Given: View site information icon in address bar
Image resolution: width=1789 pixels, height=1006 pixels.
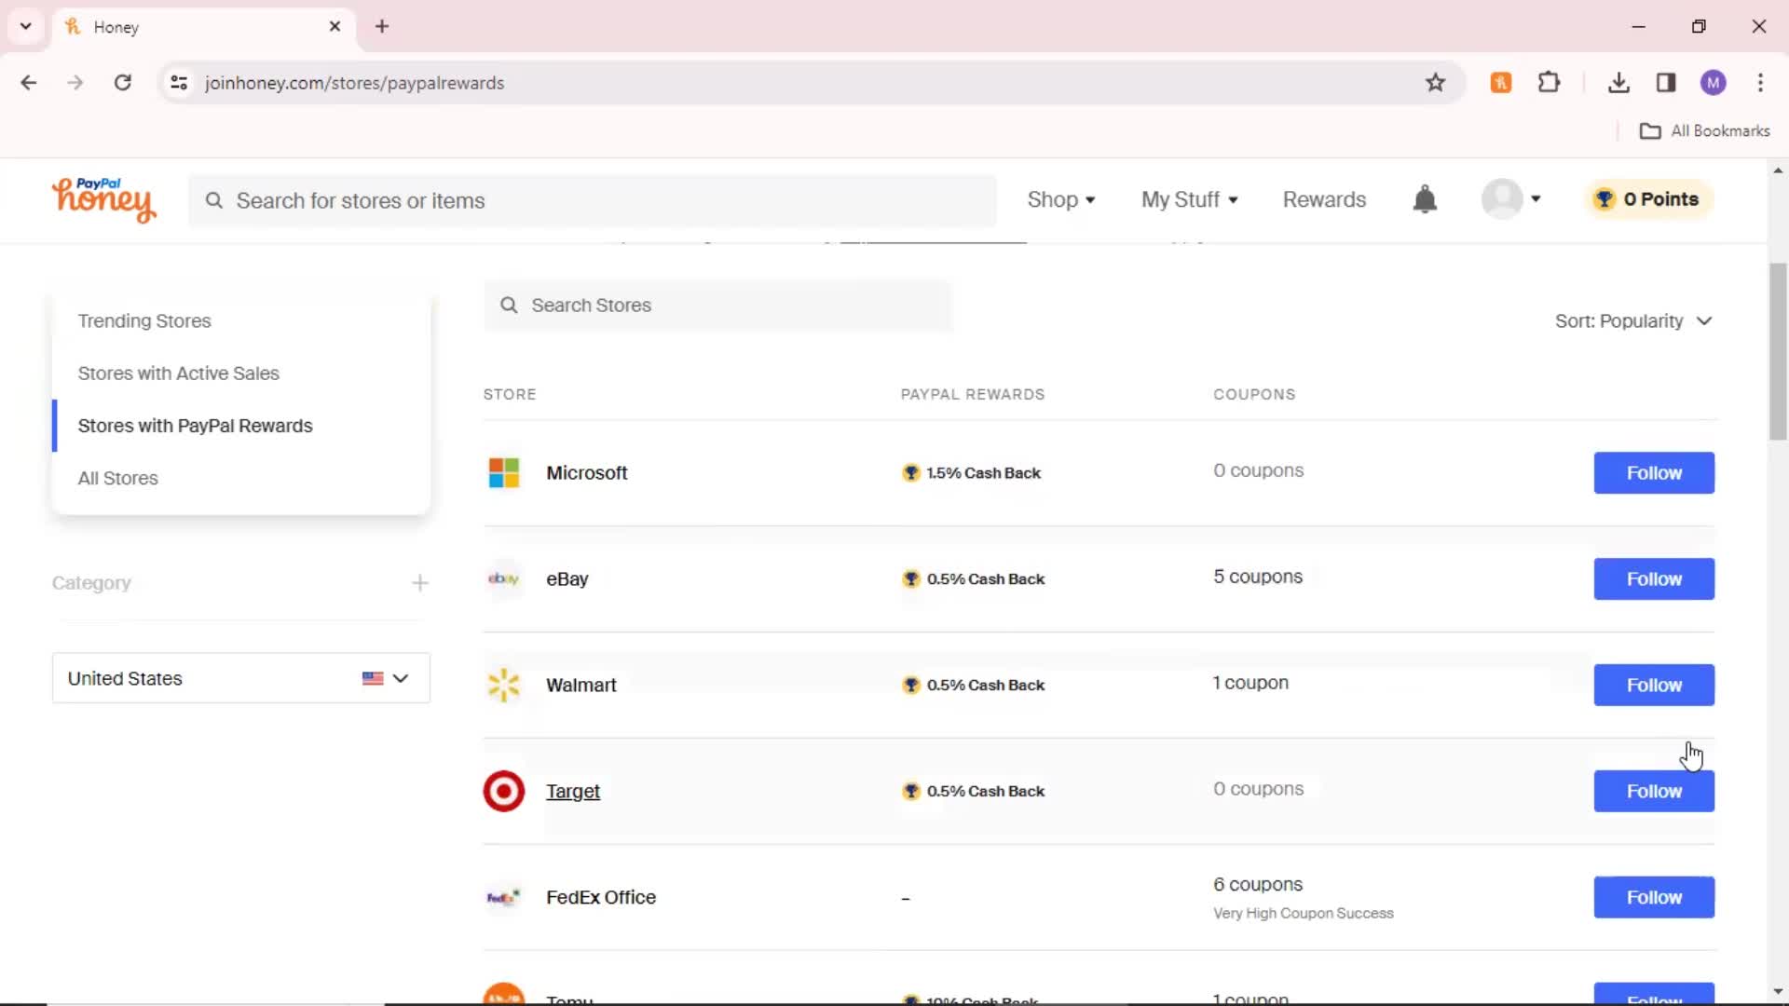Looking at the screenshot, I should (x=179, y=83).
